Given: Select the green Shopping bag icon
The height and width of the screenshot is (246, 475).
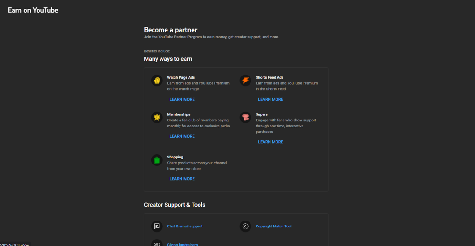Looking at the screenshot, I should pos(157,160).
